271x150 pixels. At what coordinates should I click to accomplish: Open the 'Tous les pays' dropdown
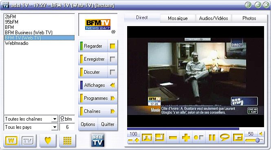click(55, 127)
